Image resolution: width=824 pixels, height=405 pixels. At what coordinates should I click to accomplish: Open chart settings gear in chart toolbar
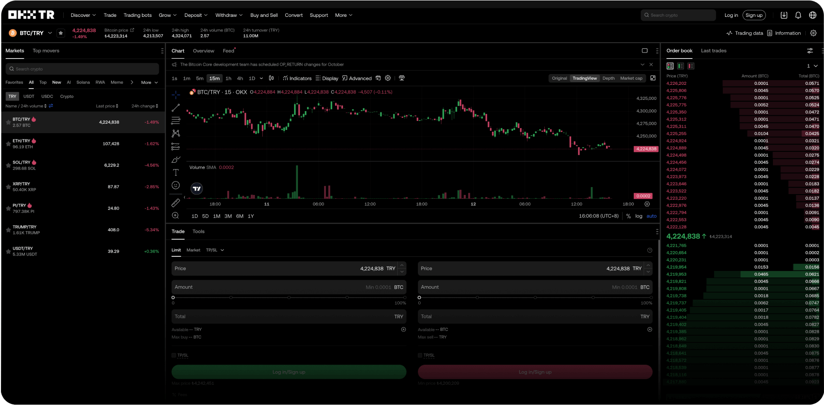tap(388, 78)
